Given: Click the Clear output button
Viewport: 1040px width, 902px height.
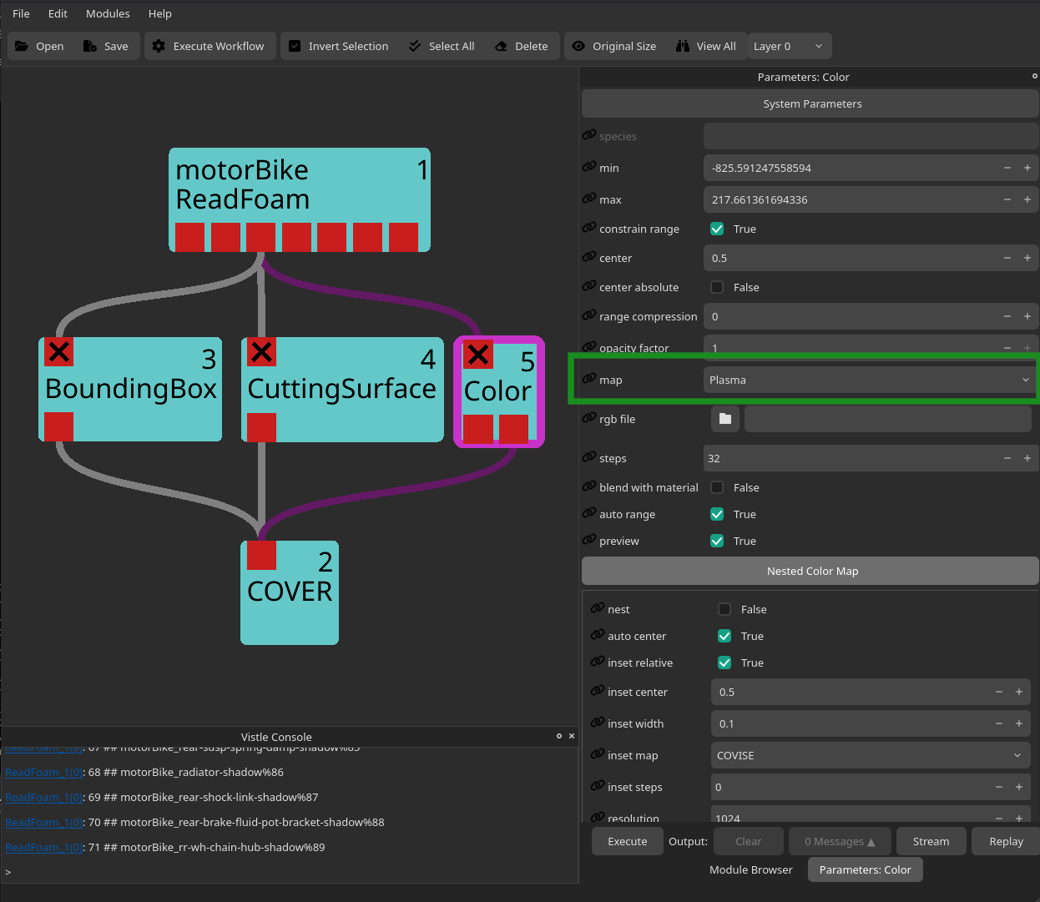Looking at the screenshot, I should (x=748, y=841).
